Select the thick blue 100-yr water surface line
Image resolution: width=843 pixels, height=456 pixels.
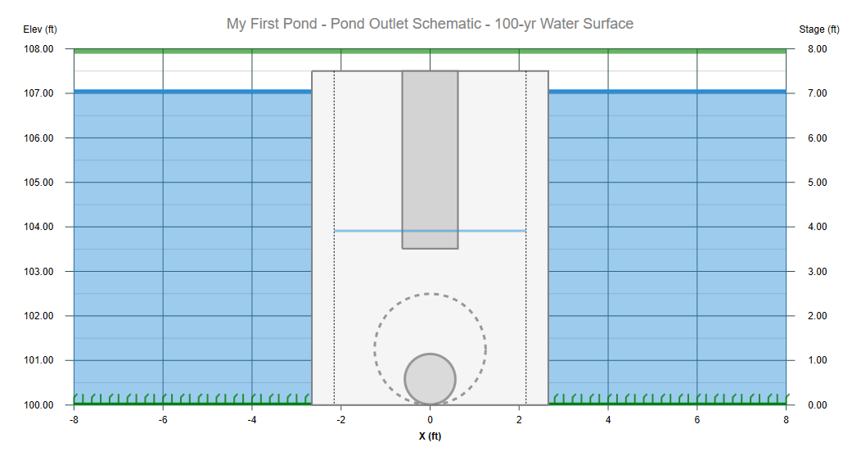pos(192,92)
